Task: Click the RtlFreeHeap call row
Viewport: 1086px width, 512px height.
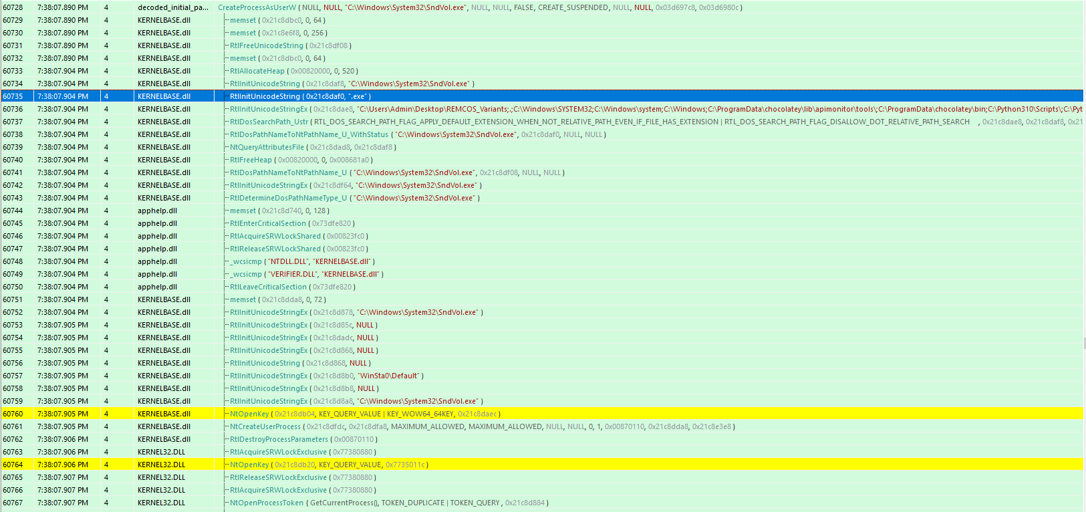Action: tap(251, 160)
